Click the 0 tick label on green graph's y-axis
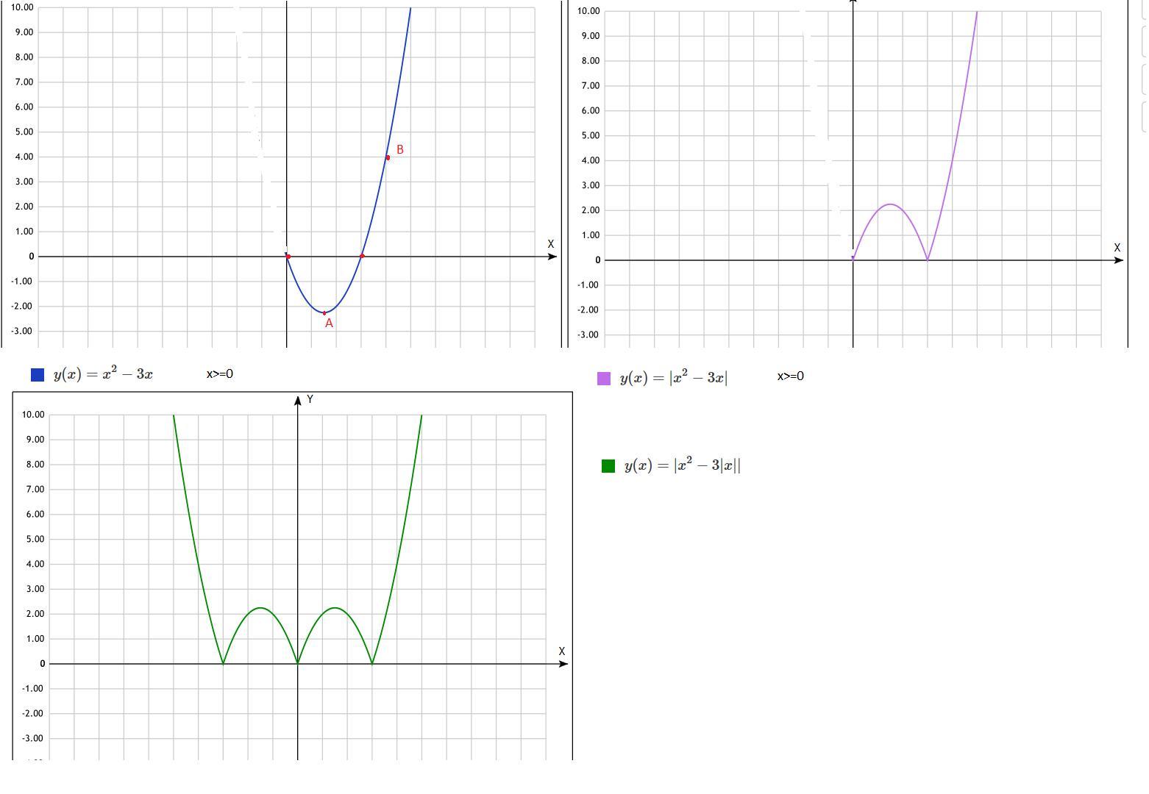Image resolution: width=1149 pixels, height=794 pixels. (43, 663)
